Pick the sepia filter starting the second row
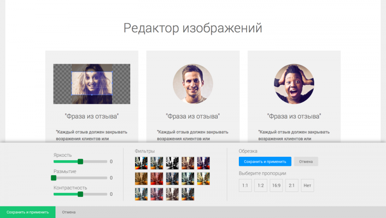Image resolution: width=386 pixels, height=218 pixels. pos(141,178)
